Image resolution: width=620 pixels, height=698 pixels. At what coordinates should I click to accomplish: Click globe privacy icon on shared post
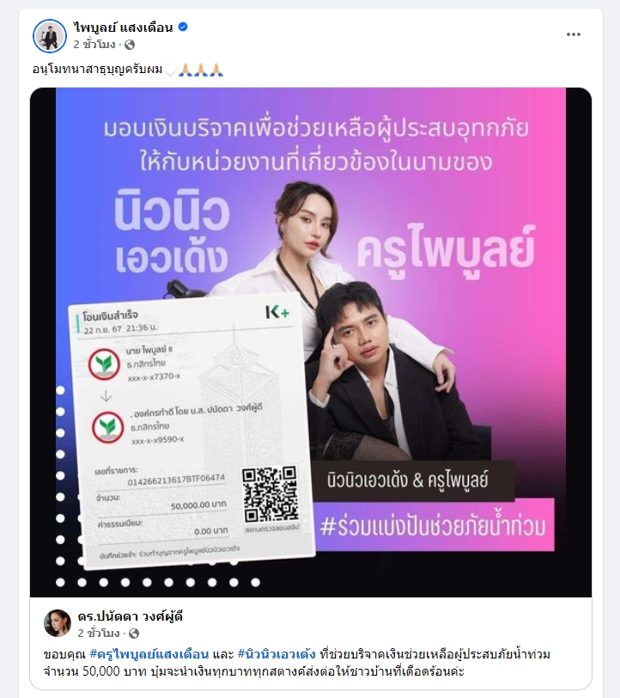134,634
